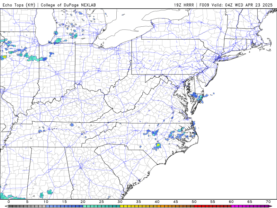Click the "55" label on the color scale
277x208 pixels.
(x=213, y=202)
